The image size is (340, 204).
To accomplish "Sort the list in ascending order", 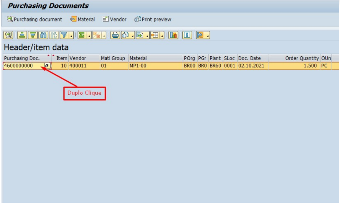I will pyautogui.click(x=21, y=35).
